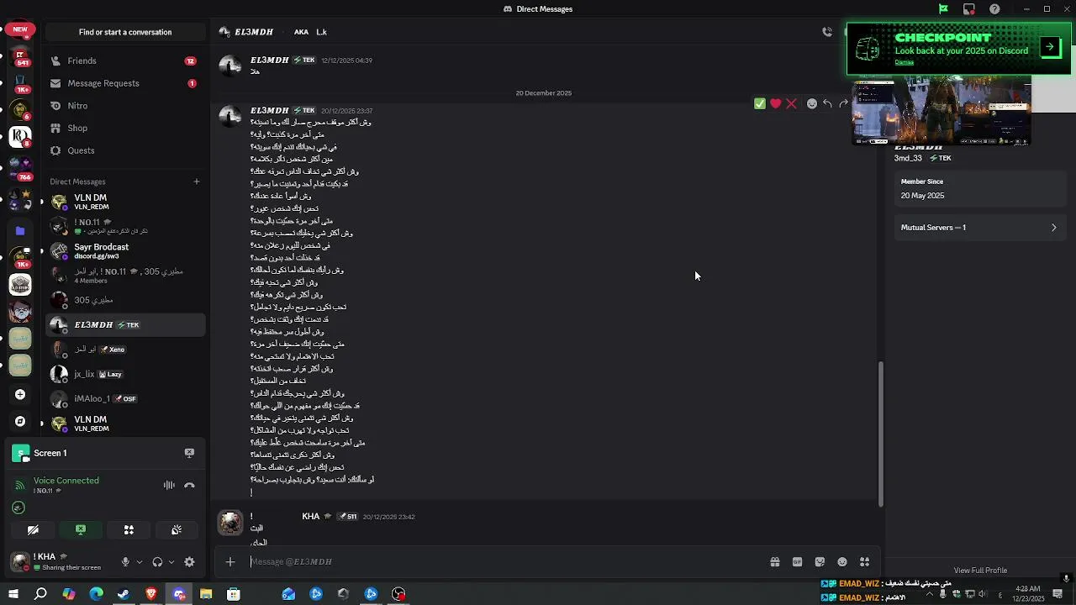Image resolution: width=1076 pixels, height=605 pixels.
Task: Open KHA's avatar in chat
Action: (x=230, y=523)
